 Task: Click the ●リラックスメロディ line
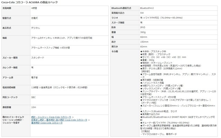point(161,89)
